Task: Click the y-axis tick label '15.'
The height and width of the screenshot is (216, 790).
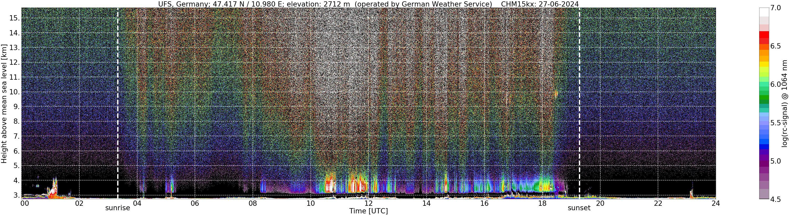Action: [x=14, y=18]
